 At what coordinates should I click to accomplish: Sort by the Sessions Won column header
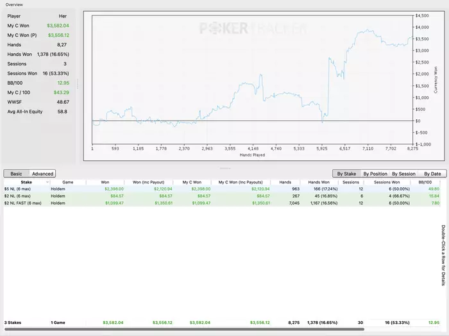tap(387, 182)
